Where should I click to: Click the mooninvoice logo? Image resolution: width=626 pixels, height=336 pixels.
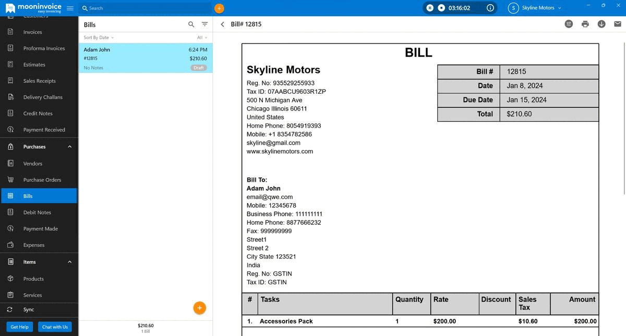coord(34,8)
